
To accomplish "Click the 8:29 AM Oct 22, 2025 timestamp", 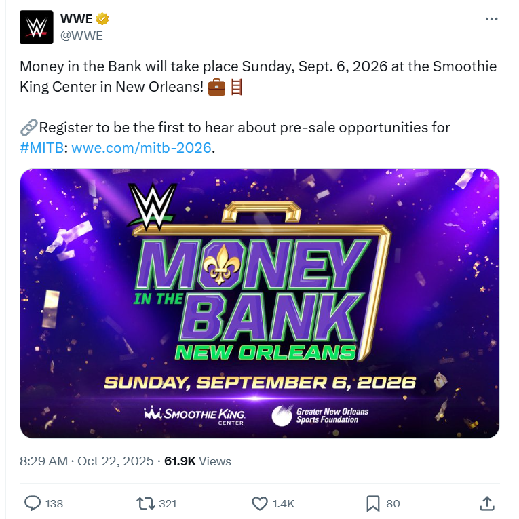I will (88, 461).
